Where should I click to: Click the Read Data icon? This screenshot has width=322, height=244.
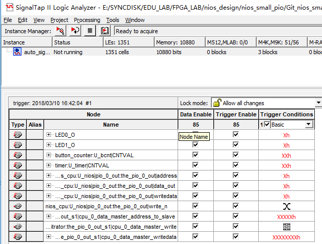click(105, 31)
